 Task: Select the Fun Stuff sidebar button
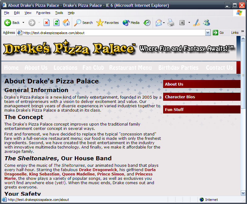201,109
